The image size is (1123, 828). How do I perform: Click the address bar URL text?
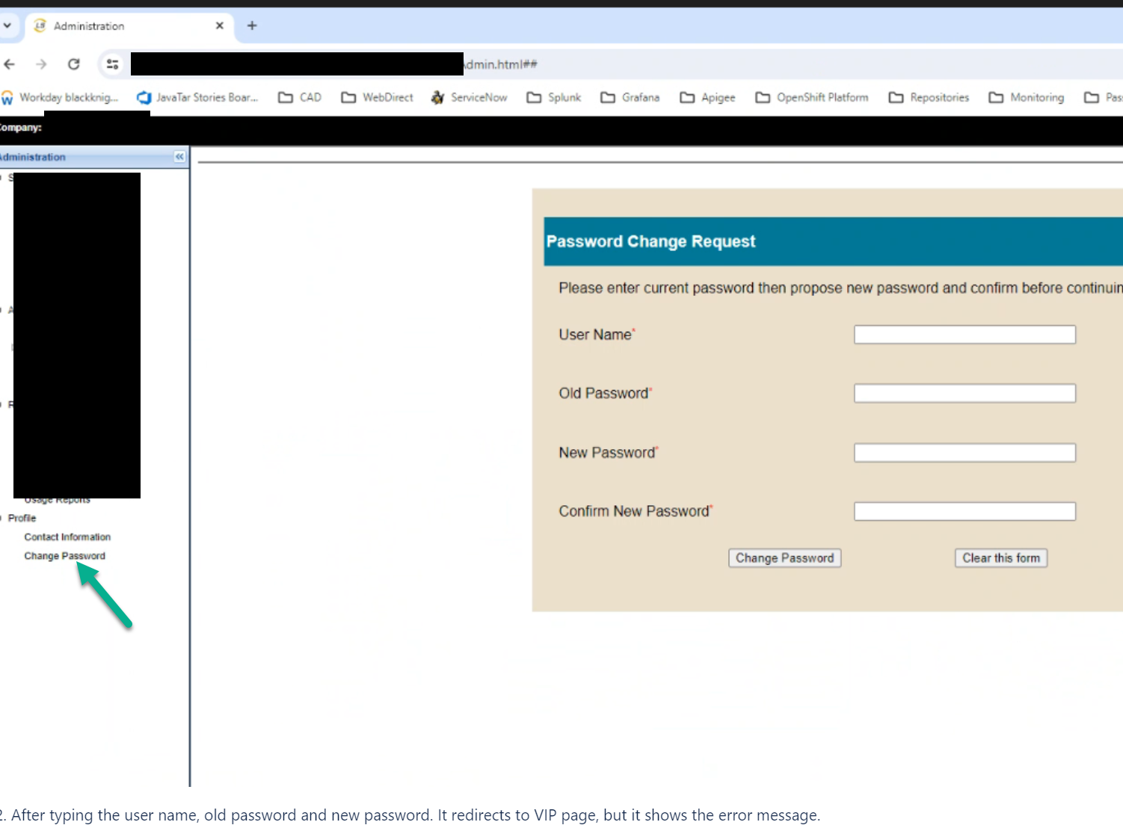(501, 64)
